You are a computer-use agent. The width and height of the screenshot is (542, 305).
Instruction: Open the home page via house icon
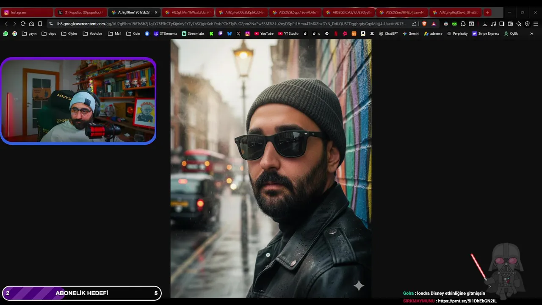[31, 24]
